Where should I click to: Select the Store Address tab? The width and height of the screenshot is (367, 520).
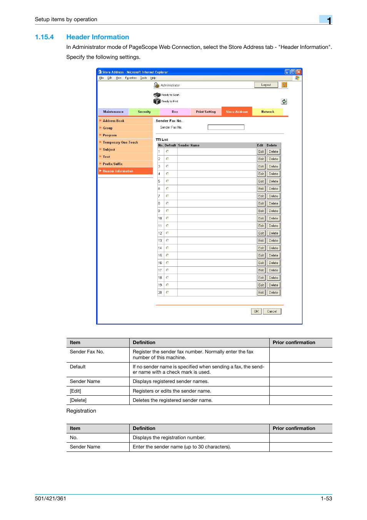237,111
